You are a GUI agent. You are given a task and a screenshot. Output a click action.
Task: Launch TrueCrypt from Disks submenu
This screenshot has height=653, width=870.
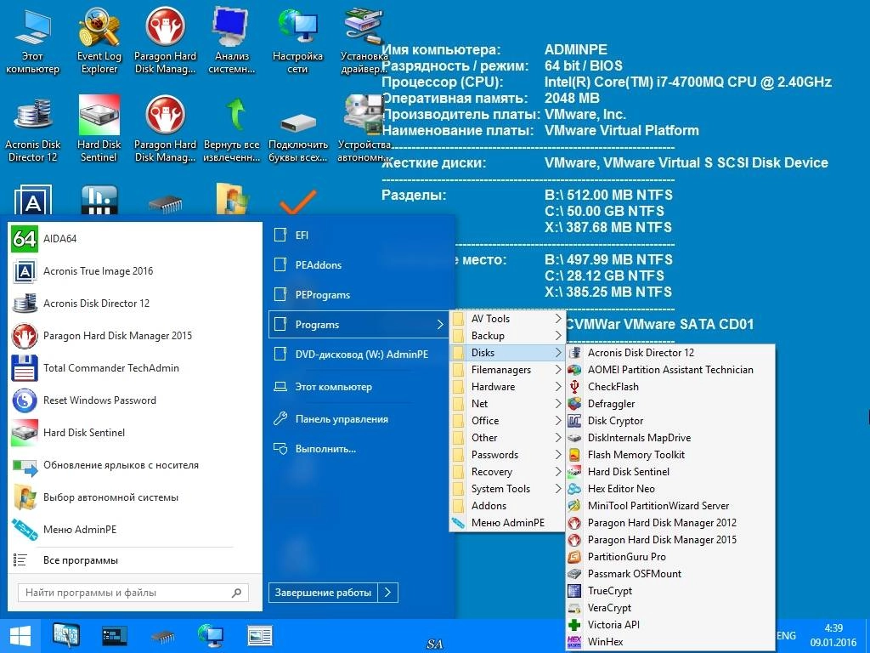pyautogui.click(x=670, y=591)
